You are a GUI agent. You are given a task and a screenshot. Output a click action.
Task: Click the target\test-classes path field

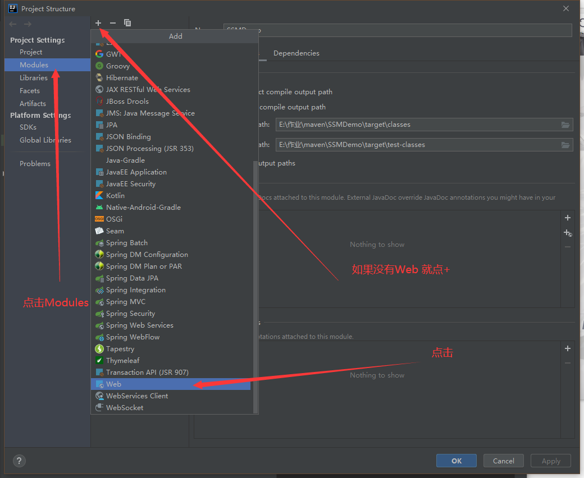point(424,145)
